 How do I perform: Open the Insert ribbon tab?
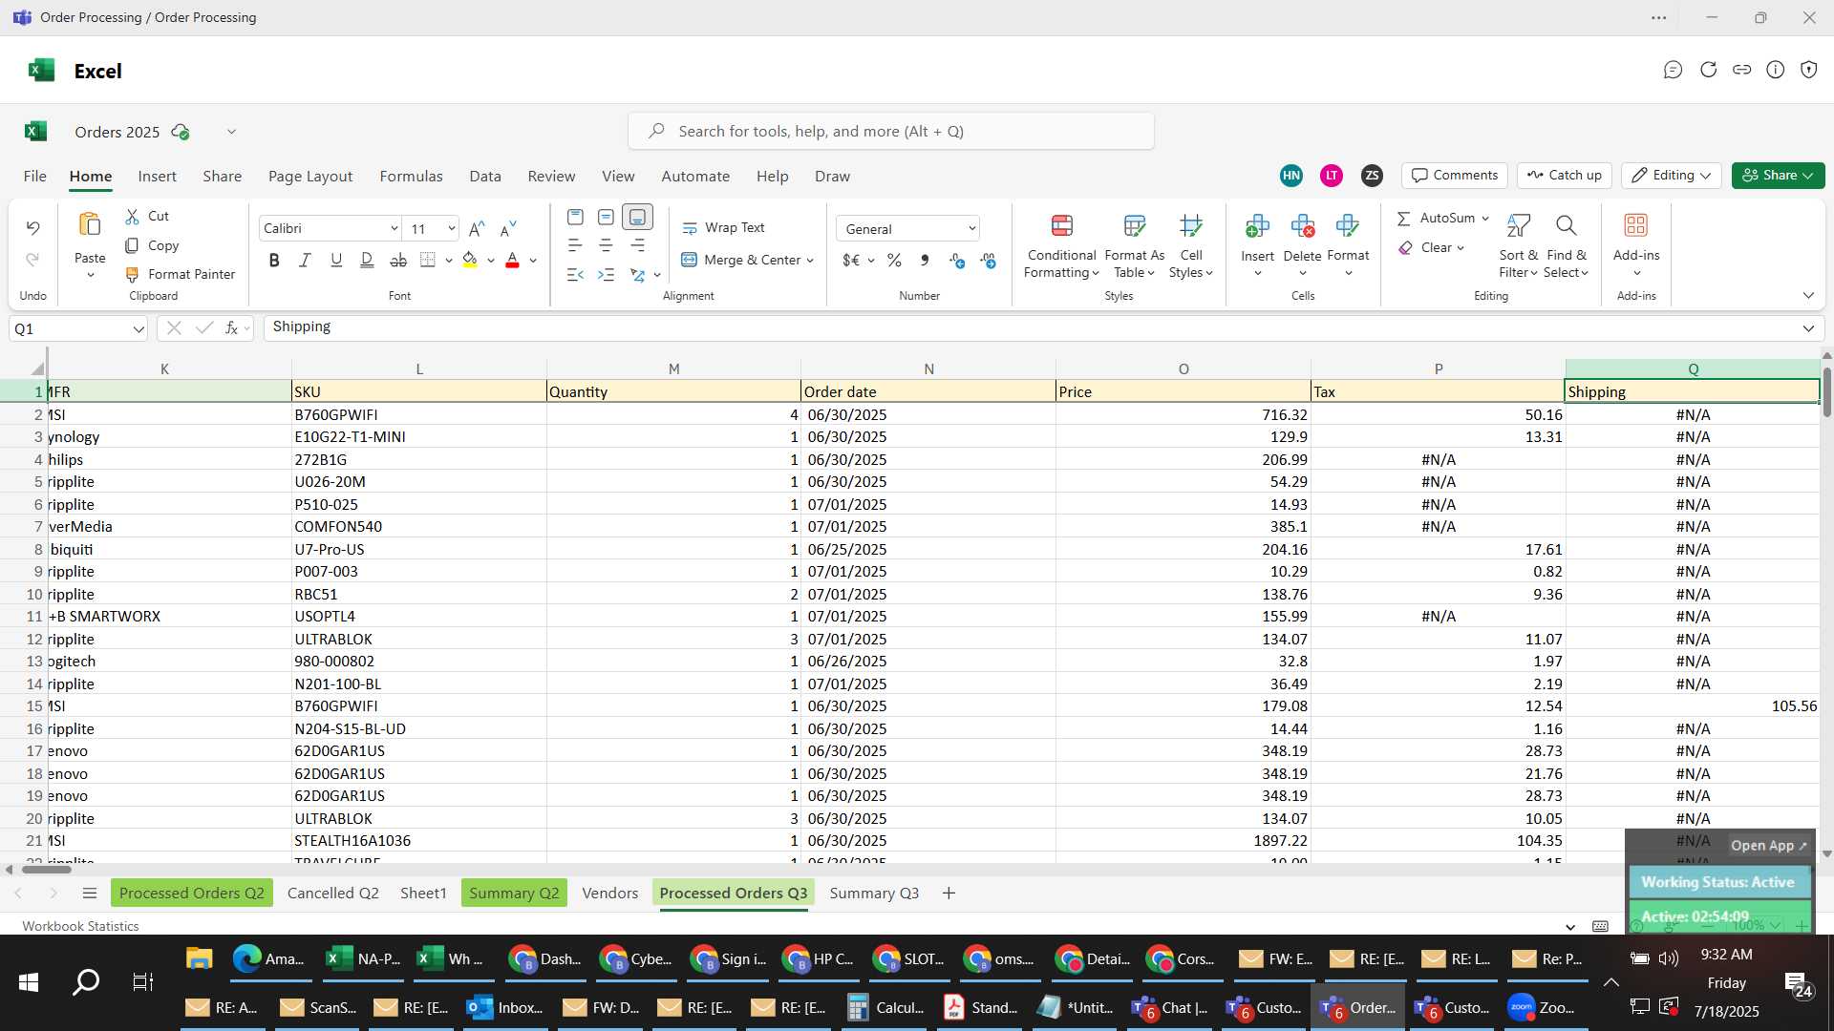click(x=157, y=177)
